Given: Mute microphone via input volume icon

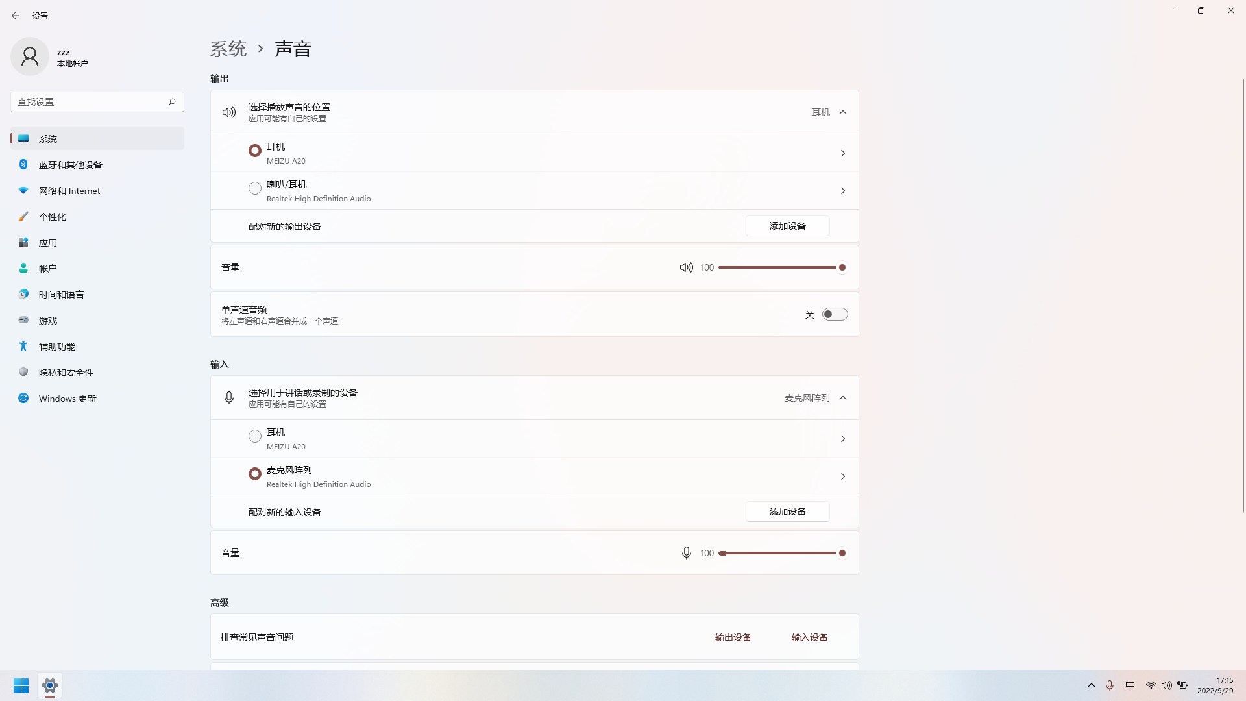Looking at the screenshot, I should coord(686,553).
